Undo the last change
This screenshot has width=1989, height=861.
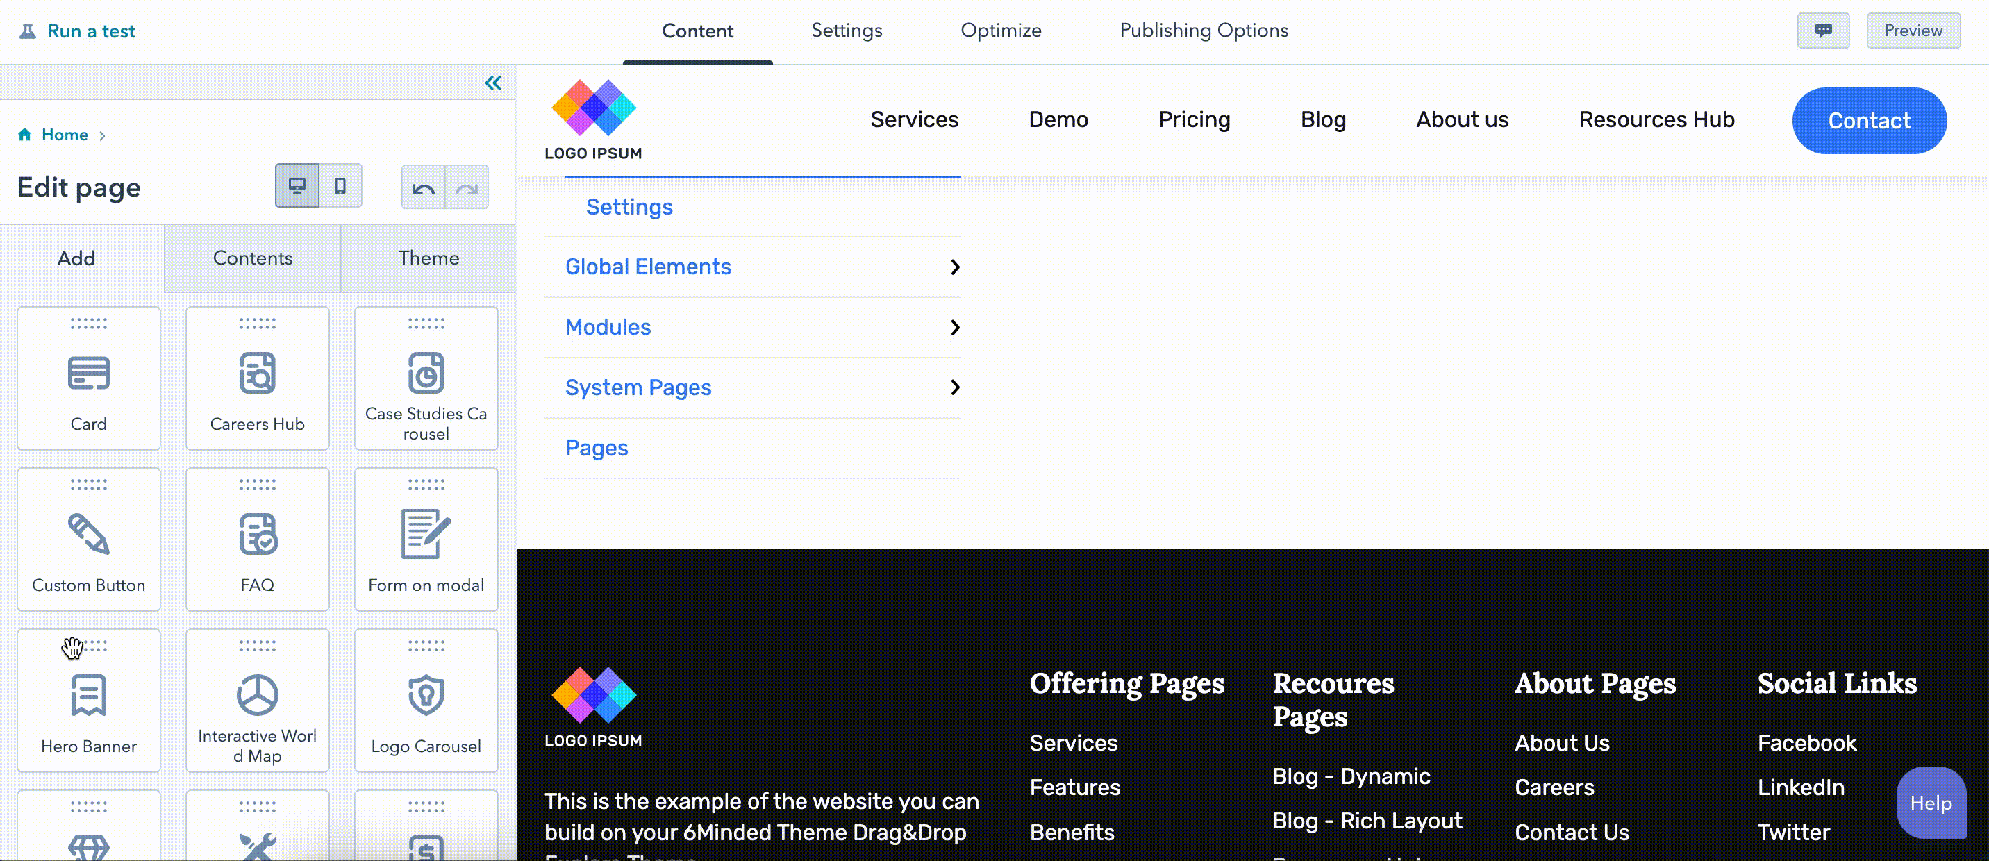click(x=423, y=187)
